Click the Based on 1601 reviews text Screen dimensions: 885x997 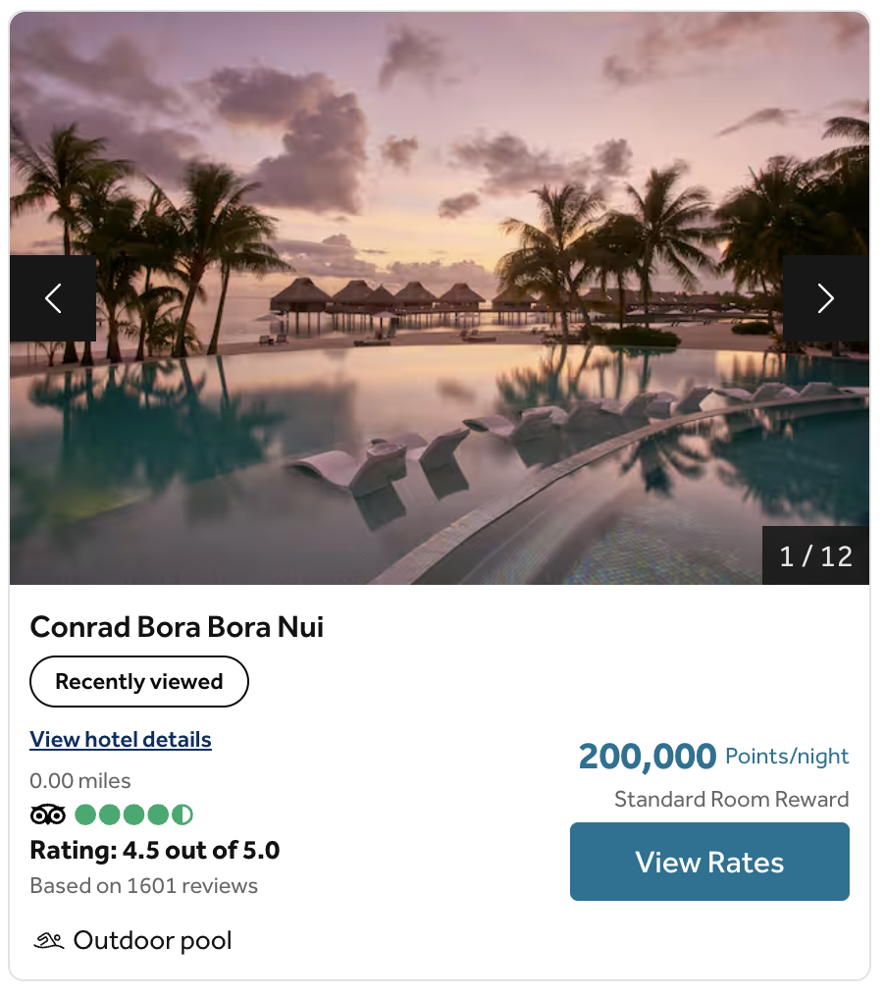click(144, 886)
